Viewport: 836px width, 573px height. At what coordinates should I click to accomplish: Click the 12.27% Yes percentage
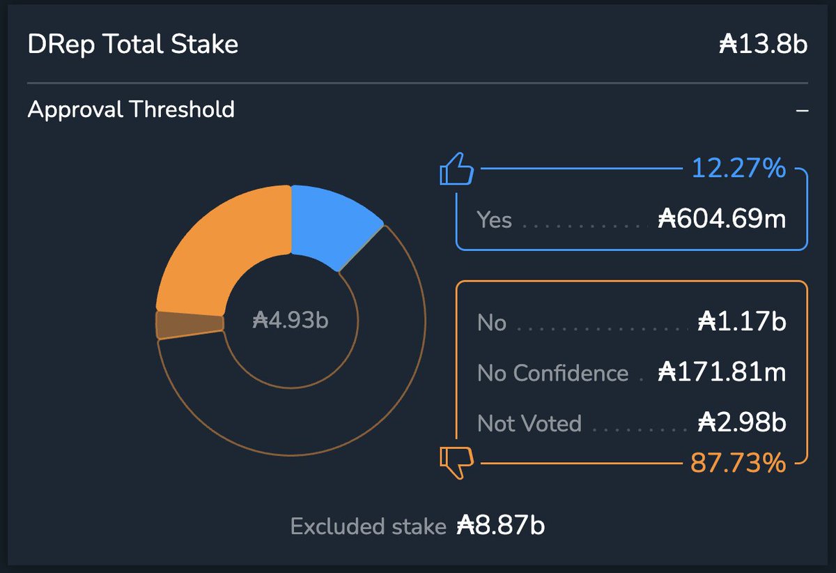point(738,169)
